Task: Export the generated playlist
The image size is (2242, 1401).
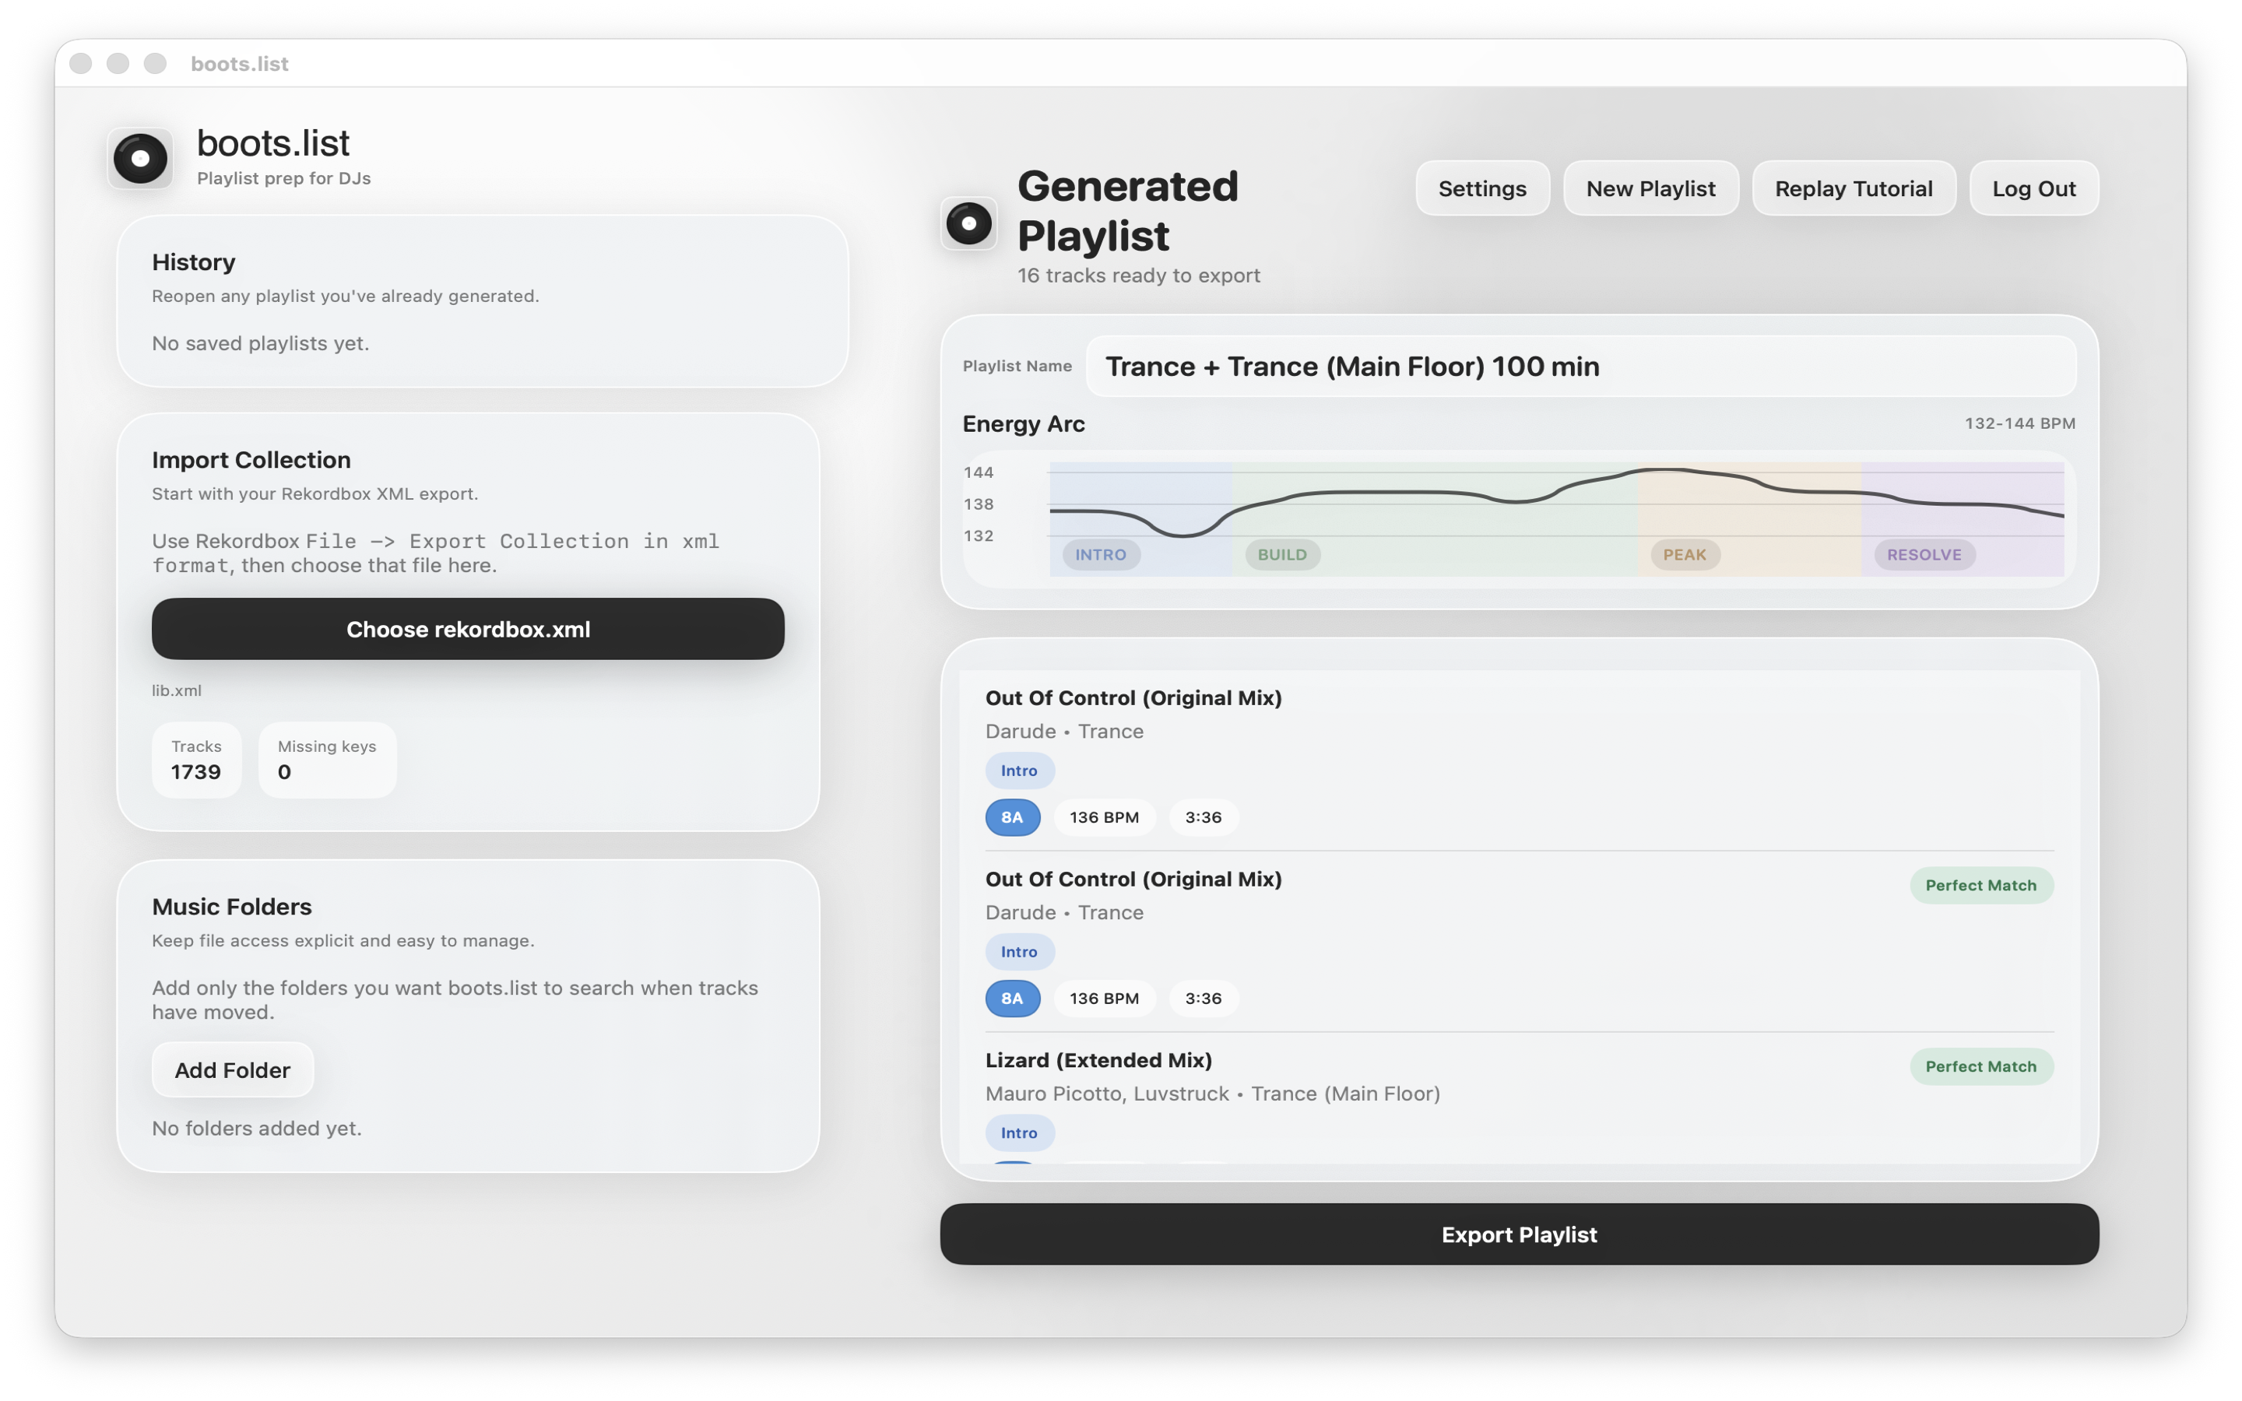Action: click(1517, 1234)
